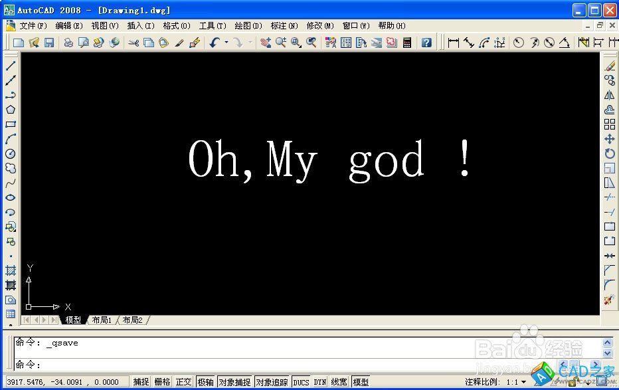Expand the undo history dropdown arrow
619x390 pixels.
point(226,43)
